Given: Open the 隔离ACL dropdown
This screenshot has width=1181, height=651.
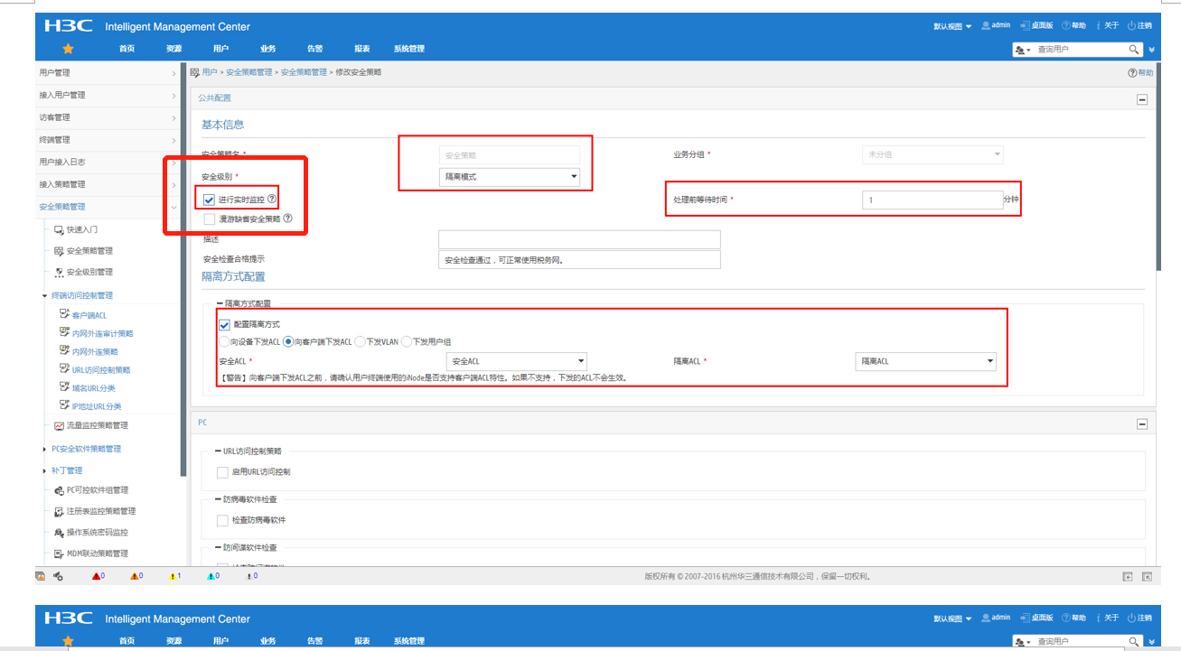Looking at the screenshot, I should click(925, 361).
